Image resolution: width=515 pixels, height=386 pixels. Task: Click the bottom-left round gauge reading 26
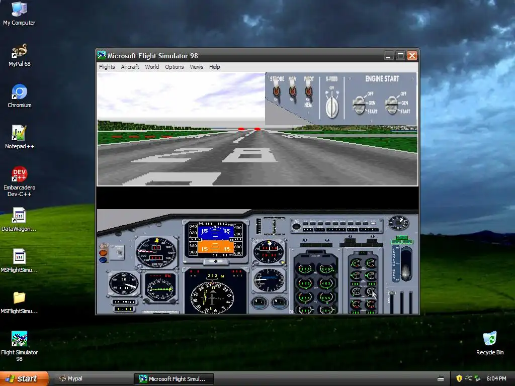click(124, 283)
